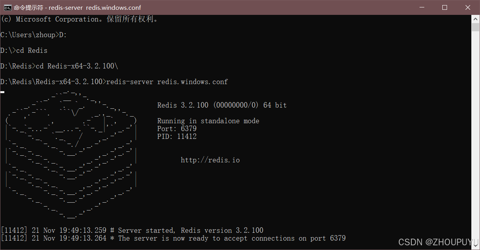Click the 'Server started, Redis version 3.2.100' line
Image resolution: width=480 pixels, height=250 pixels.
132,230
